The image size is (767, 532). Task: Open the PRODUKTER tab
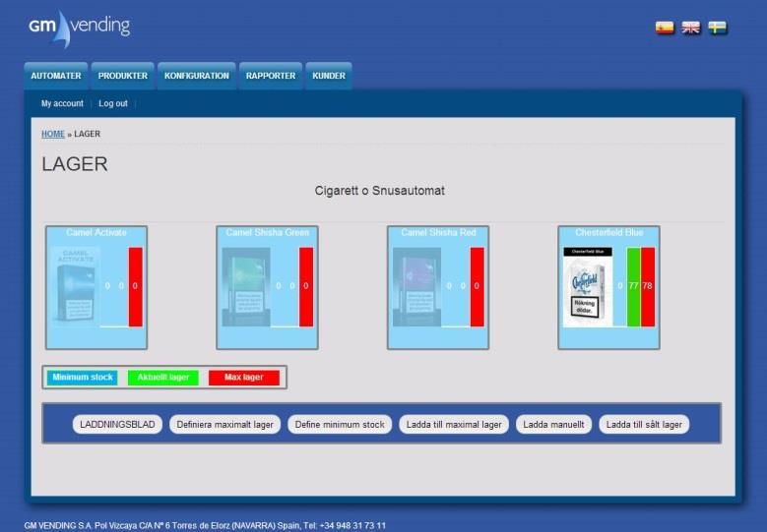[x=123, y=76]
